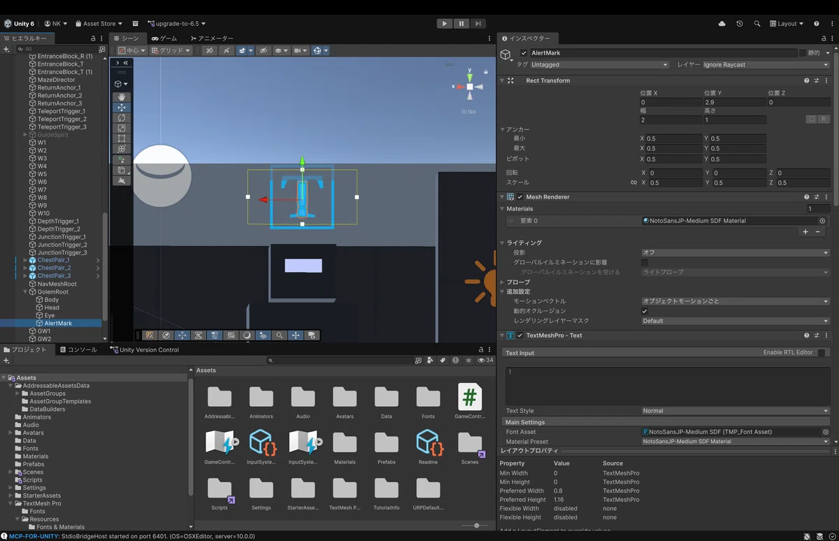
Task: Select the Rect tool
Action: 122,138
